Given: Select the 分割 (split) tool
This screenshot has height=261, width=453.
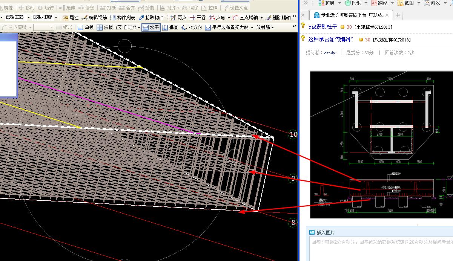Looking at the screenshot, I should click(146, 8).
